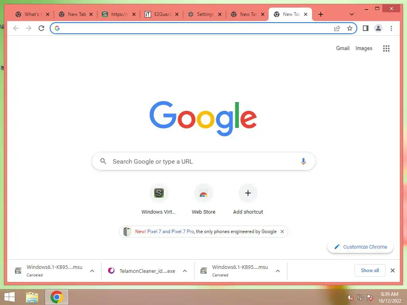
Task: Open the tab search dropdown arrow
Action: (x=352, y=14)
